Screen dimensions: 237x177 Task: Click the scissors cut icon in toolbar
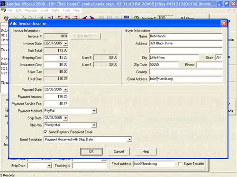[16, 18]
